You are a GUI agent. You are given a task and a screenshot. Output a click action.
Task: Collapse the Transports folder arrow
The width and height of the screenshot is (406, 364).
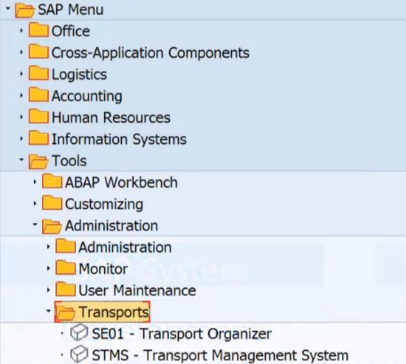(x=48, y=311)
